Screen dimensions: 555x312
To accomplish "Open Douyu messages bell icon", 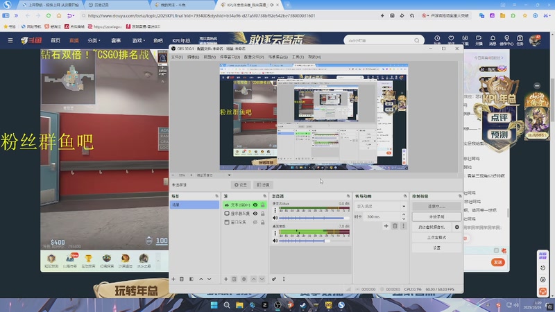I will [493, 40].
